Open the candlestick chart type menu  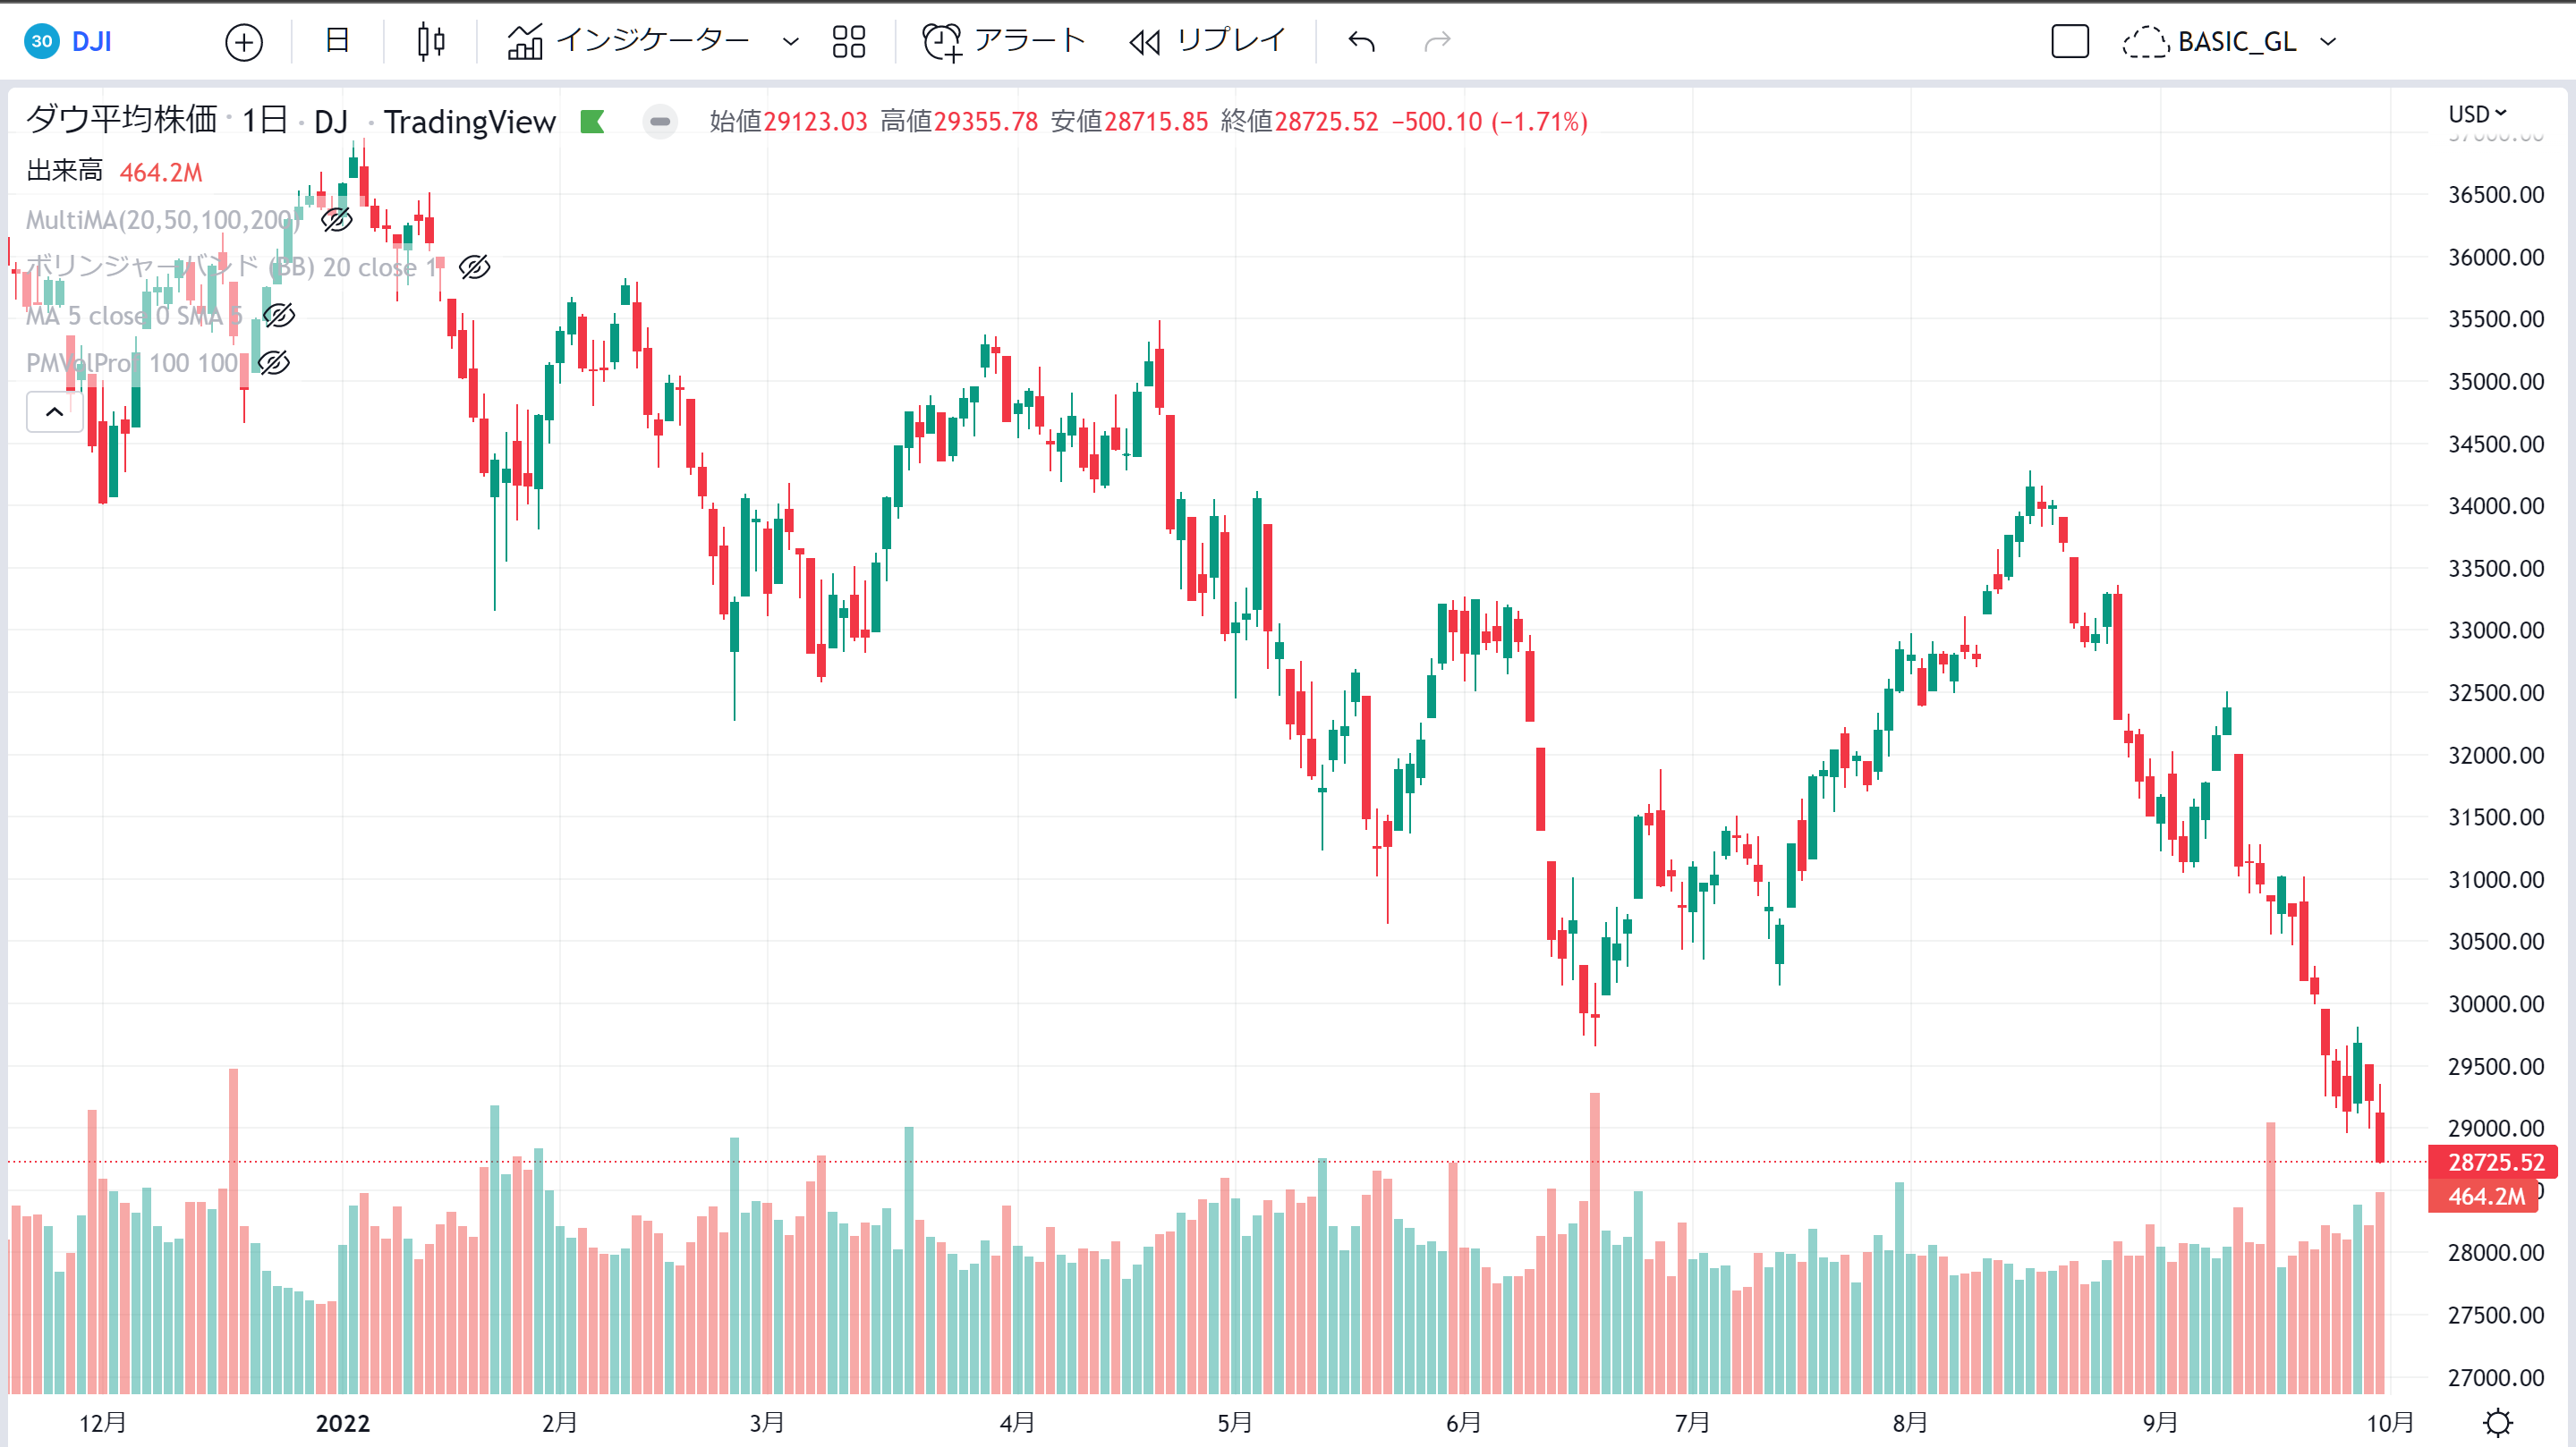pyautogui.click(x=431, y=41)
